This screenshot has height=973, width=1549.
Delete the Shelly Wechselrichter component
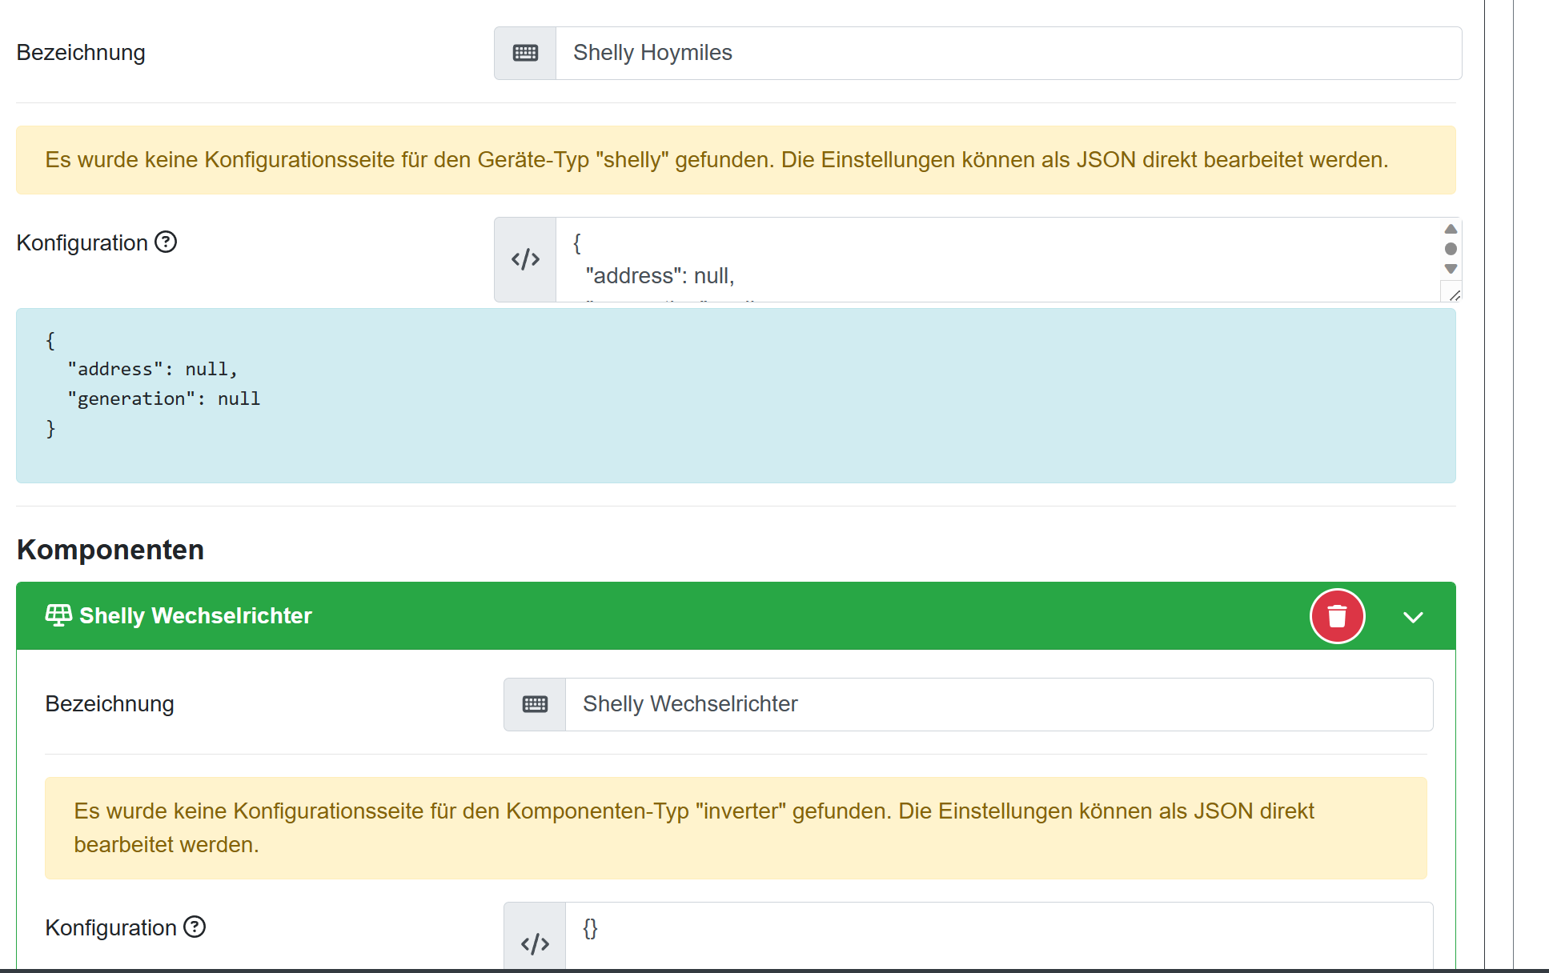pos(1337,616)
